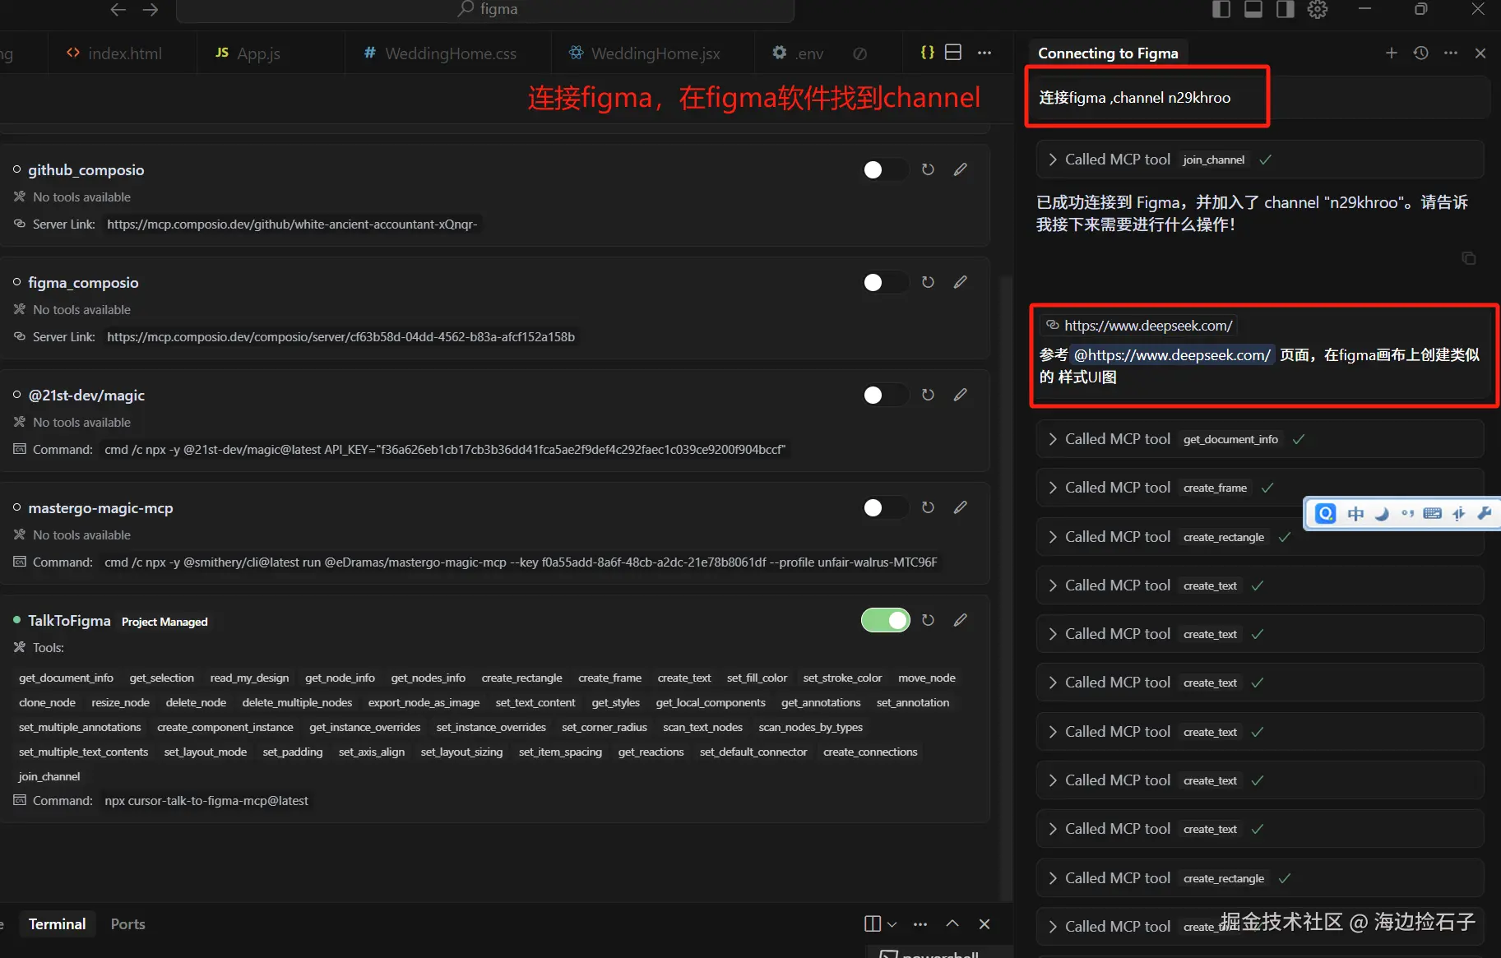Copy the chat response message

pyautogui.click(x=1468, y=258)
